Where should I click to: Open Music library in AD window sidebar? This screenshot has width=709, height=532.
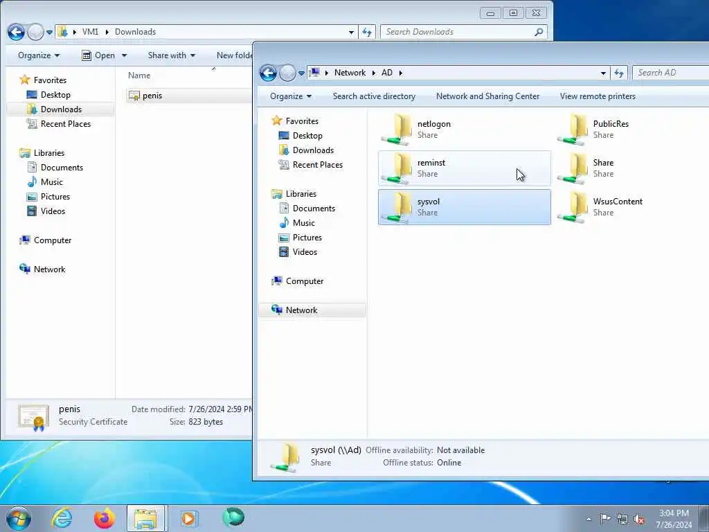[x=303, y=223]
